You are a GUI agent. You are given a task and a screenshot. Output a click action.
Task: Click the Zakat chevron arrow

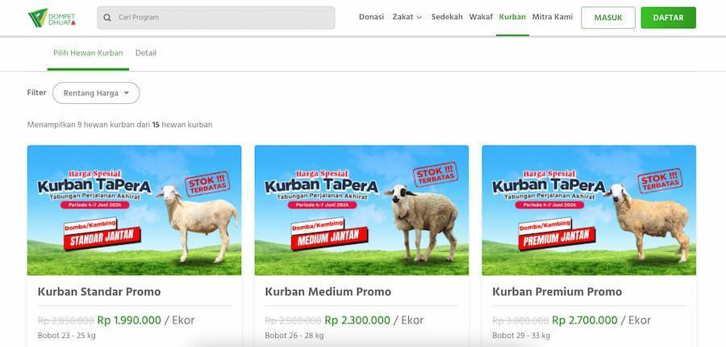click(419, 18)
